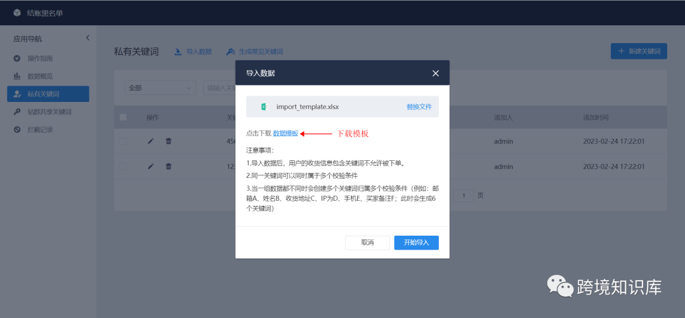
Task: Check the first row checkbox
Action: pos(123,141)
